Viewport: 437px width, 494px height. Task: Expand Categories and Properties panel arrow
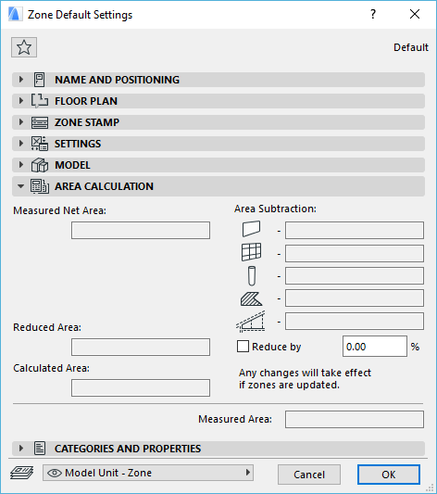pos(21,448)
